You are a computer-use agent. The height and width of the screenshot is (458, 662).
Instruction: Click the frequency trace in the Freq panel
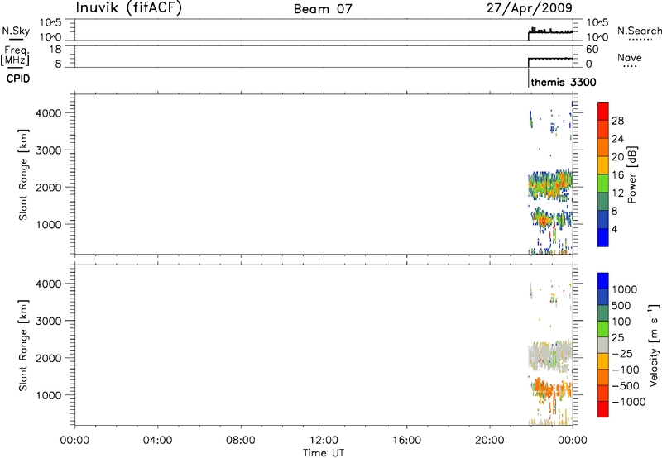(x=550, y=59)
